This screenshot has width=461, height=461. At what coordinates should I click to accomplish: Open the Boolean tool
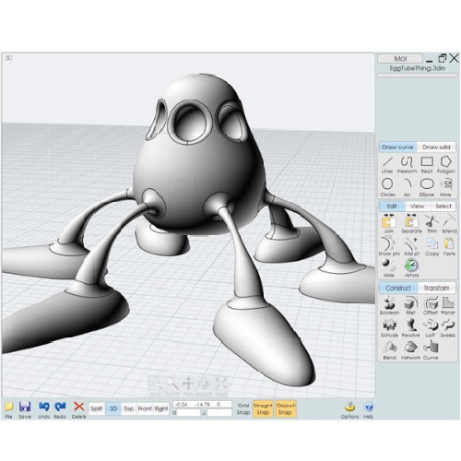click(x=389, y=305)
